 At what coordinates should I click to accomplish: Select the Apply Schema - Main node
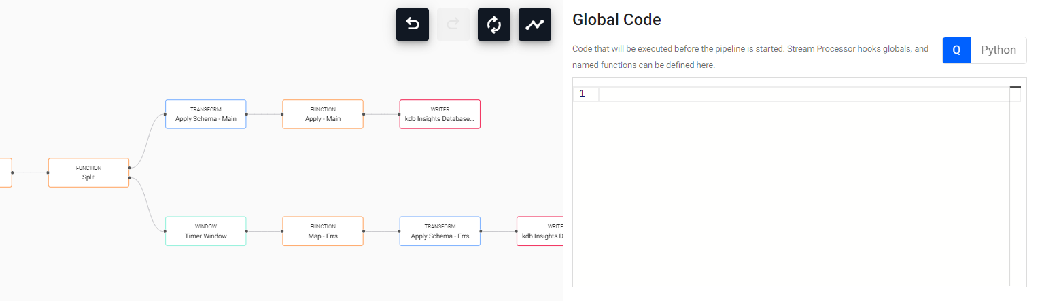click(206, 114)
